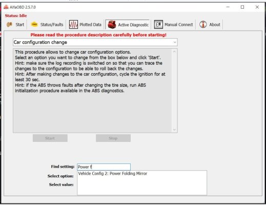Click description box scroll up arrow
Viewport: 266px width, 205px height.
(x=174, y=51)
